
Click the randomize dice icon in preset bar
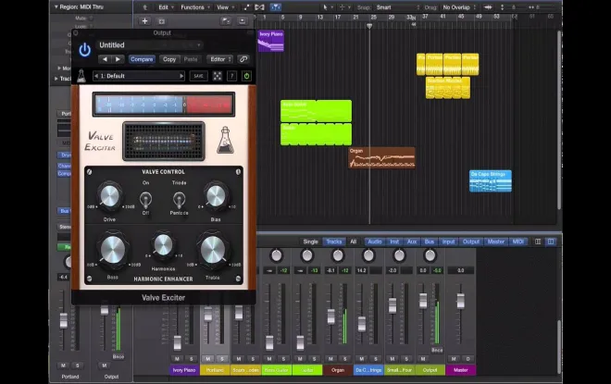pos(218,76)
